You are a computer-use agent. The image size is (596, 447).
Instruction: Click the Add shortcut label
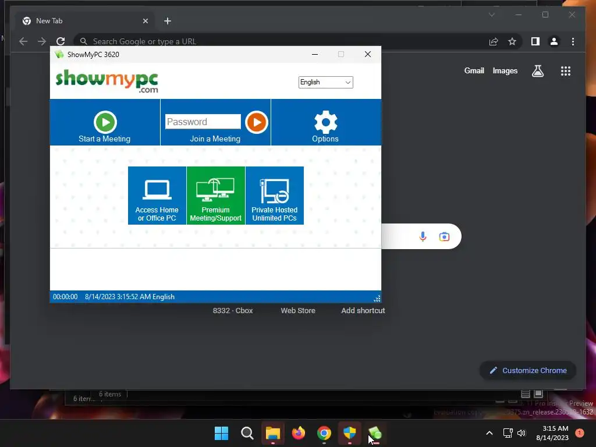tap(363, 311)
